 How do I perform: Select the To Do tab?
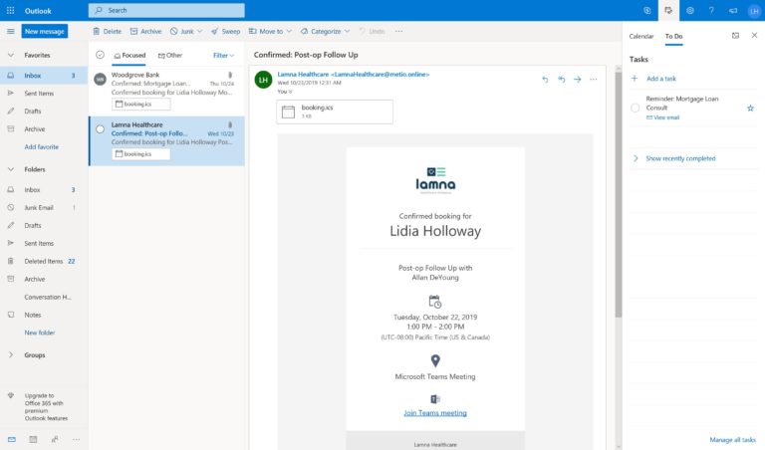click(673, 36)
